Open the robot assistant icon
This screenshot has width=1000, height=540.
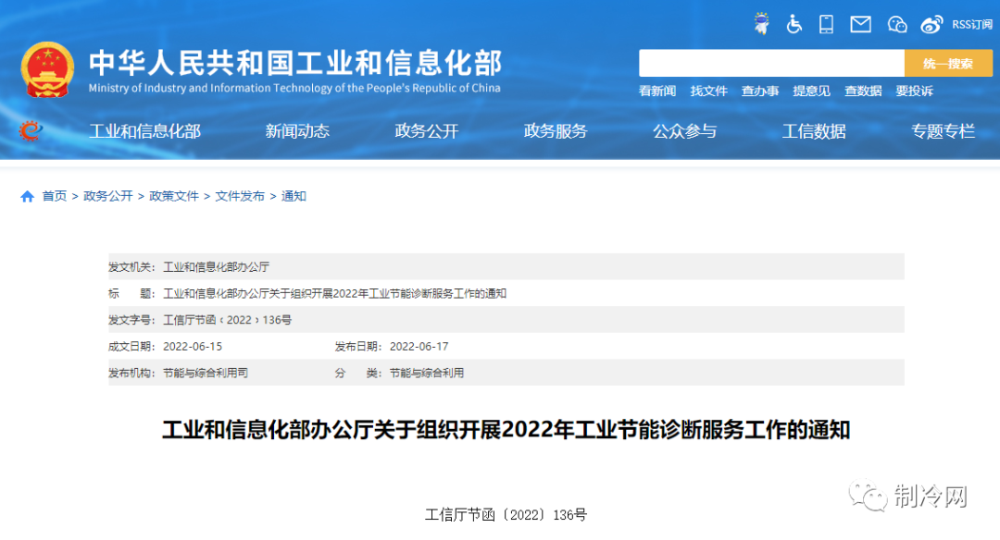(x=761, y=24)
